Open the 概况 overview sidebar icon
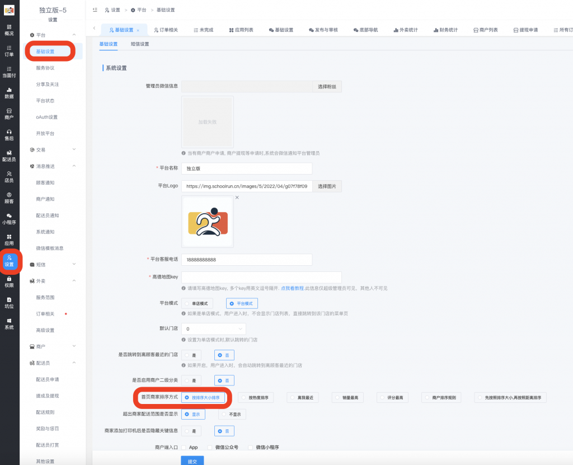Viewport: 573px width, 465px height. [x=9, y=30]
